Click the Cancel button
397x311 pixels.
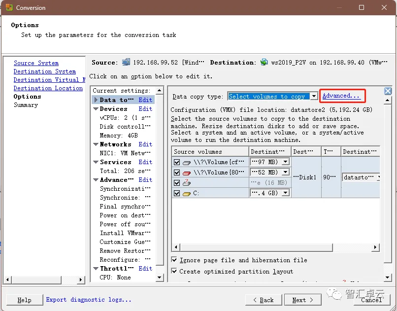click(x=371, y=300)
